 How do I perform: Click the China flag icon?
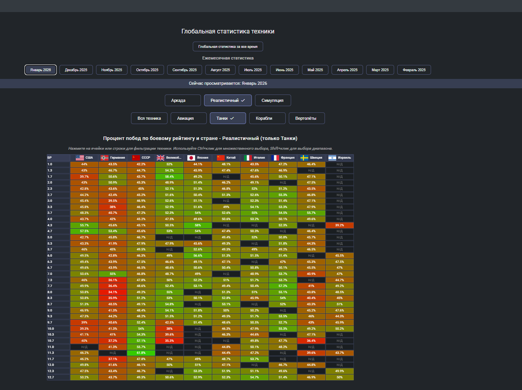click(221, 158)
